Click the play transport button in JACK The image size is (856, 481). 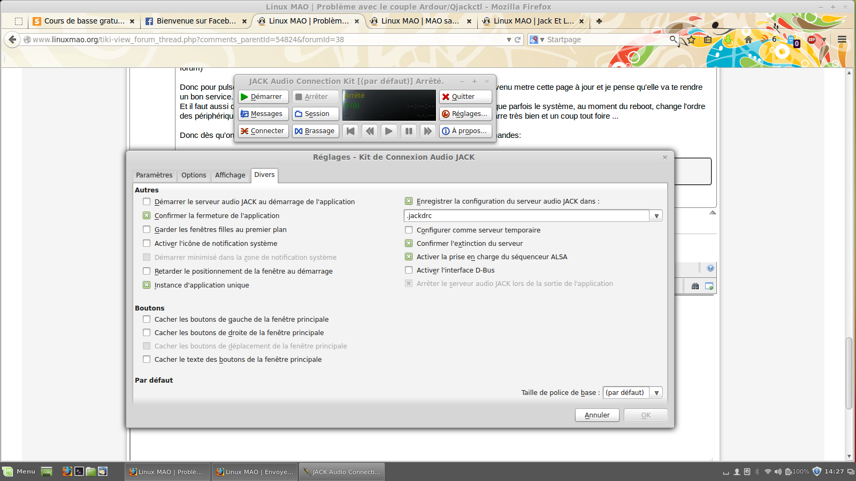click(389, 131)
